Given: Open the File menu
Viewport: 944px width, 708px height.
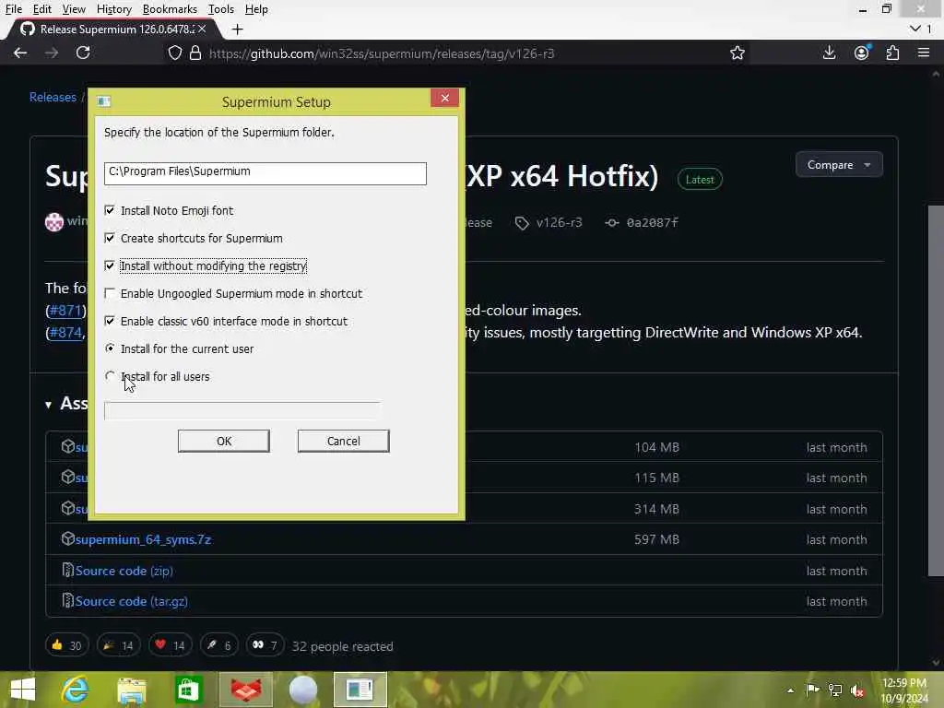Looking at the screenshot, I should click(14, 9).
